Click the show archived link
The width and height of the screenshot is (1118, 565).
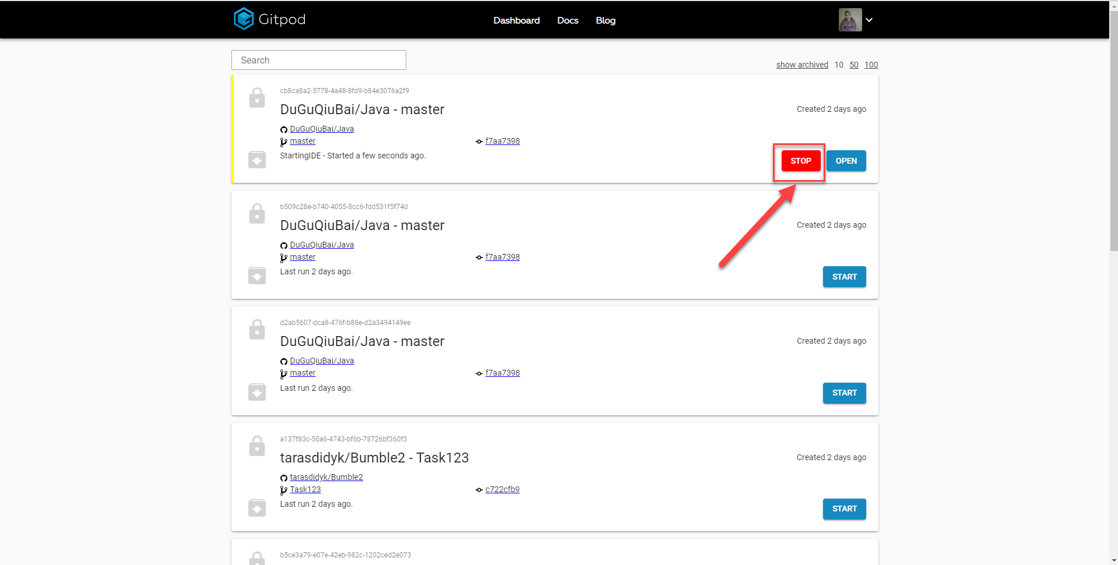(x=802, y=65)
